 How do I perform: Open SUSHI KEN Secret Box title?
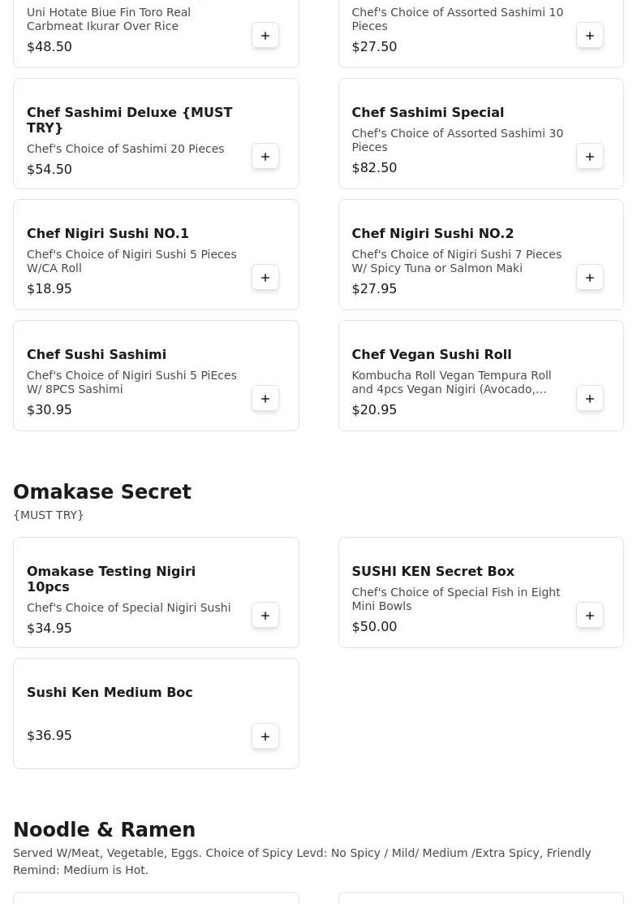(433, 571)
